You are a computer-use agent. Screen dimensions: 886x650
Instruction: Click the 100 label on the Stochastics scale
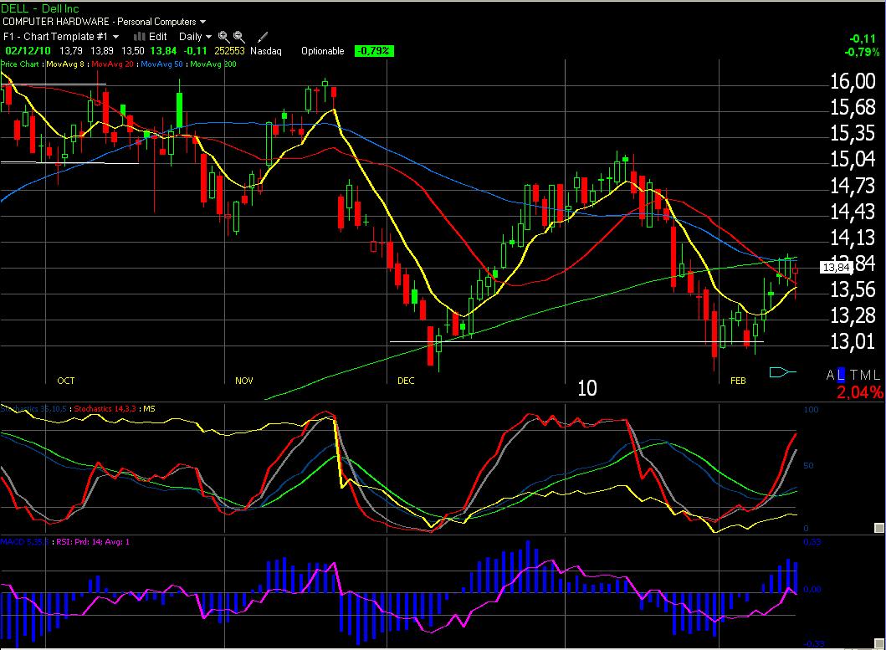(x=811, y=410)
